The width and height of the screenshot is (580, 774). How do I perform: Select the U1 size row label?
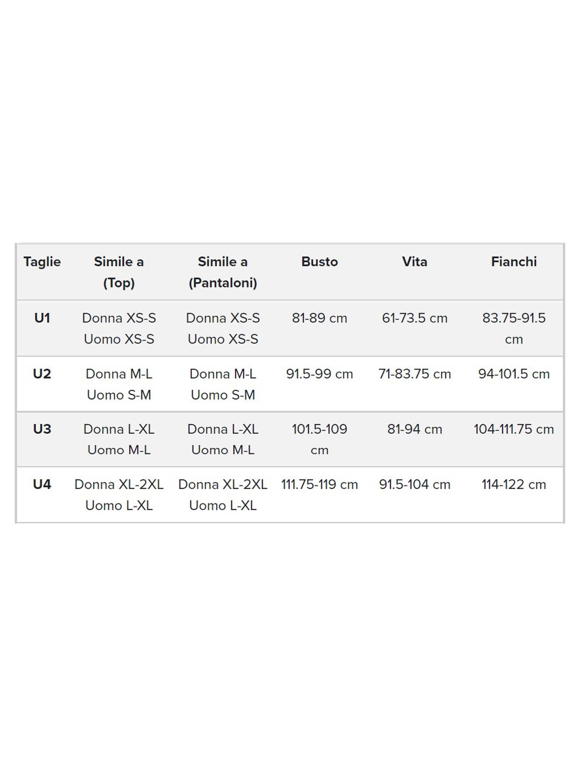42,318
